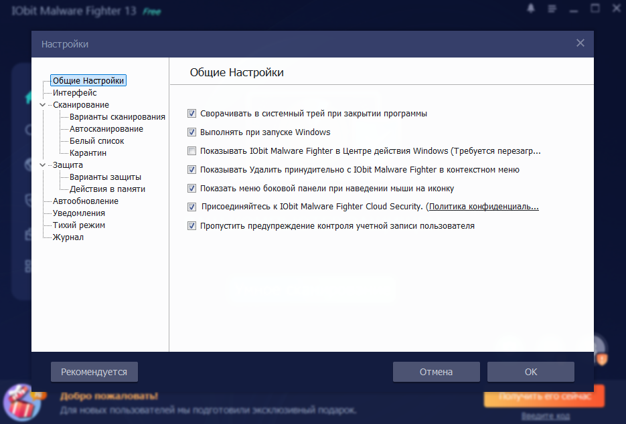Click the Рекомендуется button
The width and height of the screenshot is (626, 424).
(94, 372)
